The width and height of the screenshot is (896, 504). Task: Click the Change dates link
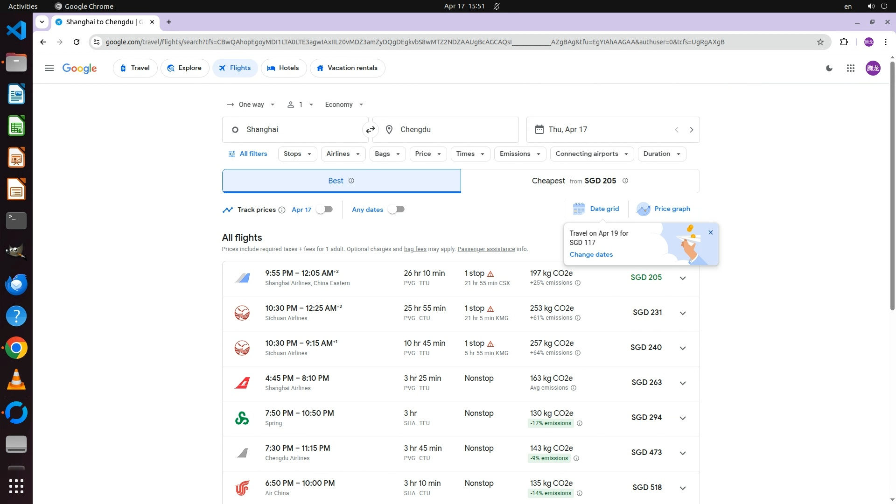pos(591,255)
